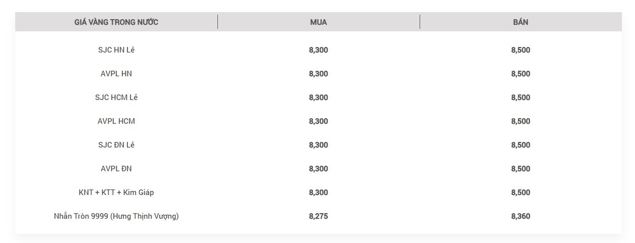Select the SJC HCM Lẻ row label
The height and width of the screenshot is (243, 635).
pyautogui.click(x=116, y=98)
